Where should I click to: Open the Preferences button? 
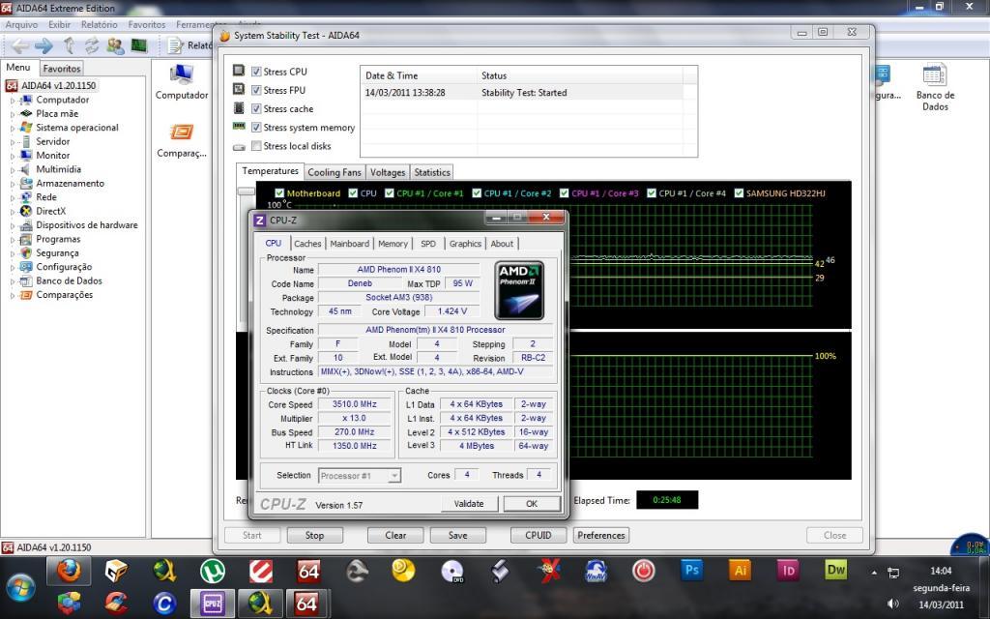[601, 535]
